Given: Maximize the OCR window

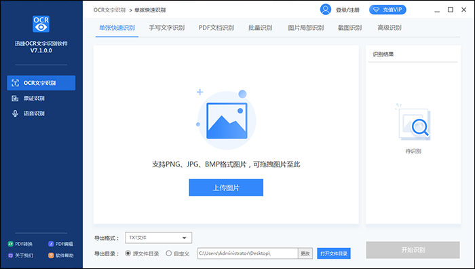Looking at the screenshot, I should pos(451,10).
